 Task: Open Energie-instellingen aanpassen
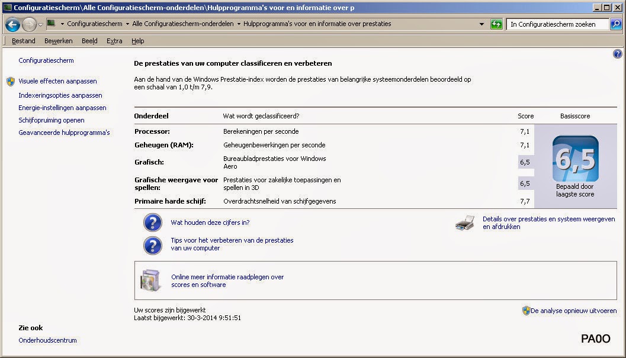[x=62, y=108]
